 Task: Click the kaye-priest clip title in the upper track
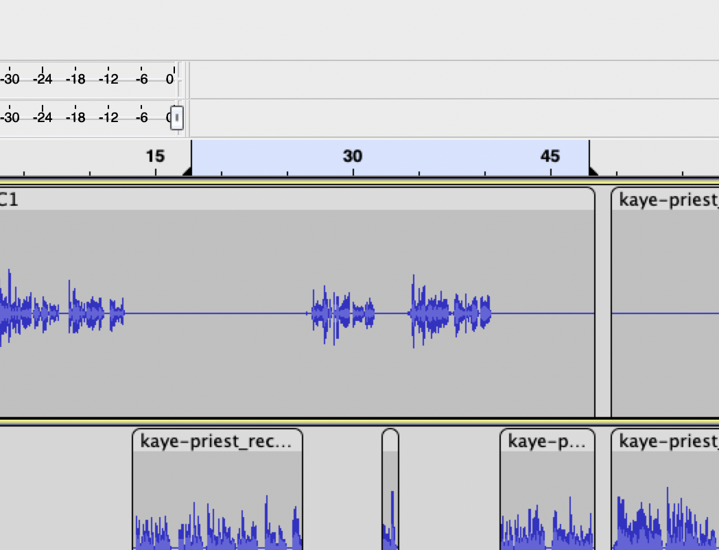point(668,200)
